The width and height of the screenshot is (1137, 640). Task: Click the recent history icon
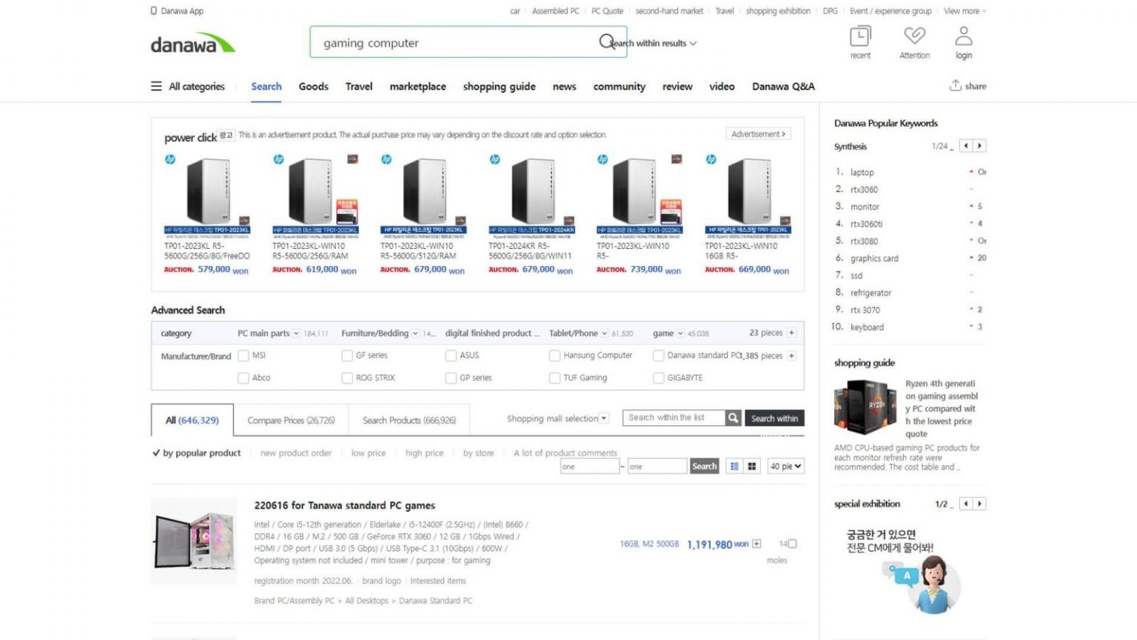point(859,36)
